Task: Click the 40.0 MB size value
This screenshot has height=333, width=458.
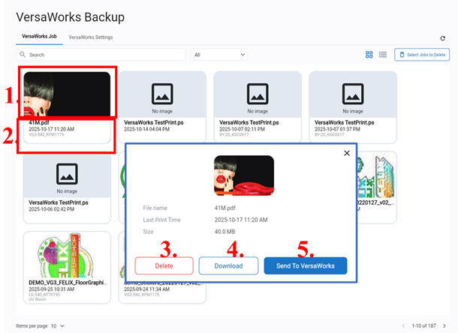Action: point(224,232)
